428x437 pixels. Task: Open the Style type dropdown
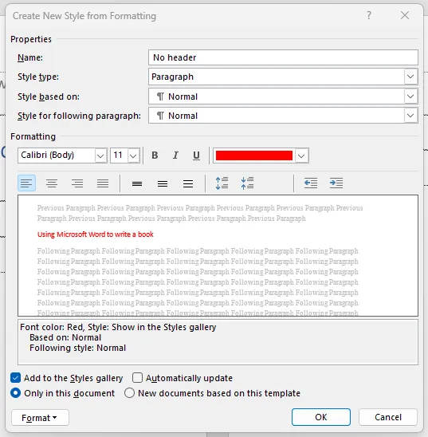[410, 77]
